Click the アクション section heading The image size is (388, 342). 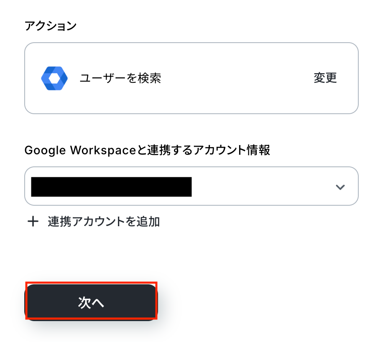click(51, 26)
